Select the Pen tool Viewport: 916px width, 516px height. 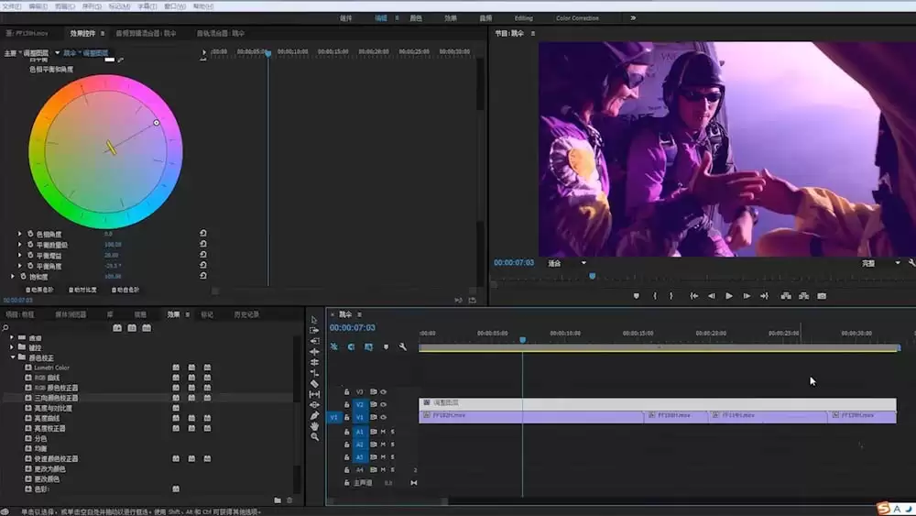pyautogui.click(x=314, y=415)
